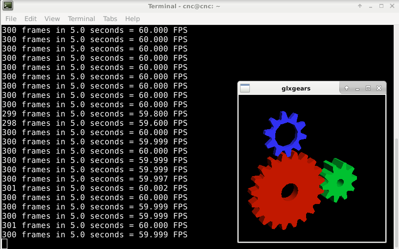Minimize the Terminal window
This screenshot has width=399, height=249.
(x=371, y=7)
